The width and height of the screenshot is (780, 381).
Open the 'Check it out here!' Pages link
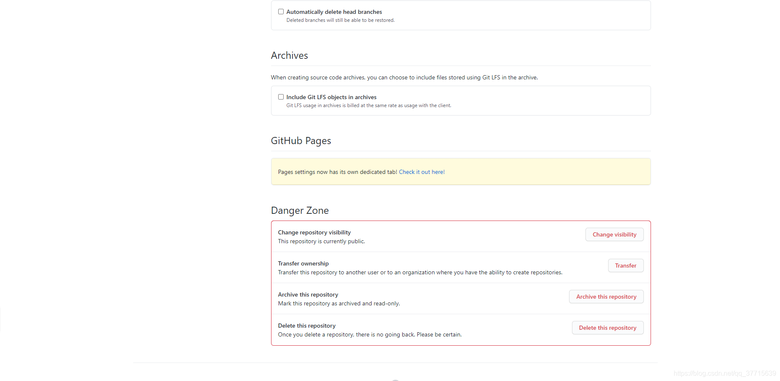click(422, 172)
